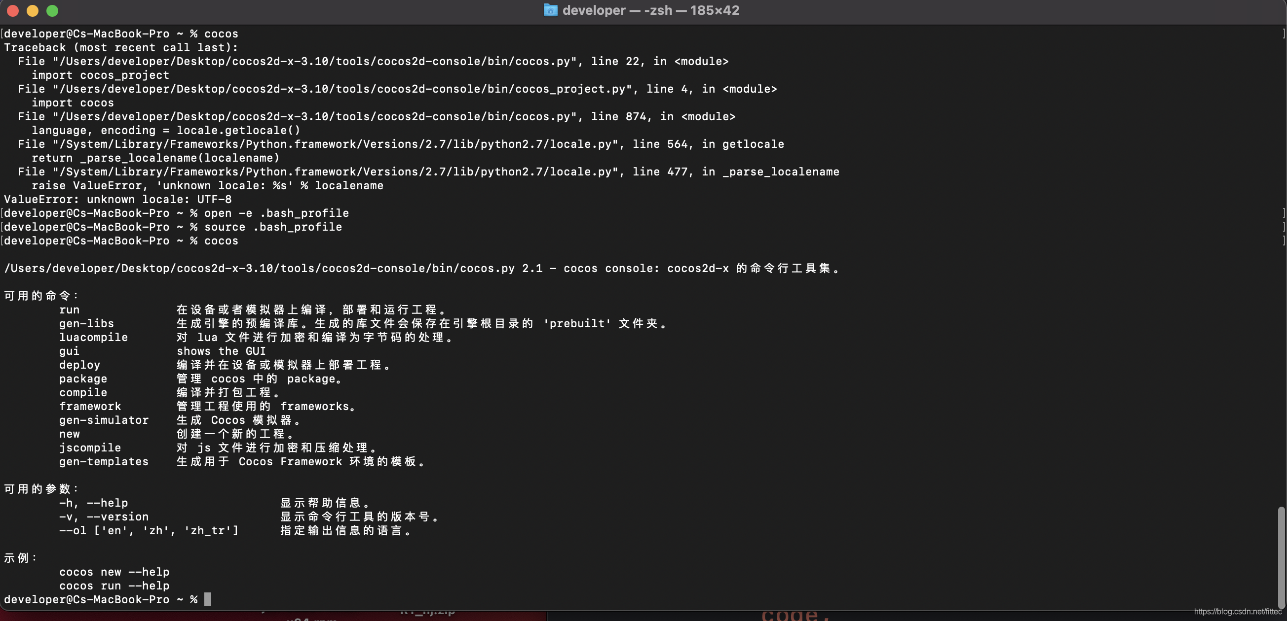Click the '可用的命令:' heading
This screenshot has height=621, width=1287.
41,296
